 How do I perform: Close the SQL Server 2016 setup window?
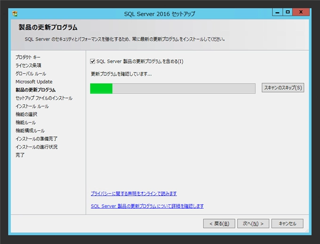pyautogui.click(x=301, y=12)
